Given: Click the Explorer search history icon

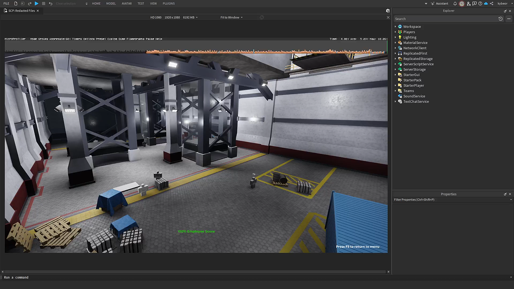Looking at the screenshot, I should coord(500,19).
